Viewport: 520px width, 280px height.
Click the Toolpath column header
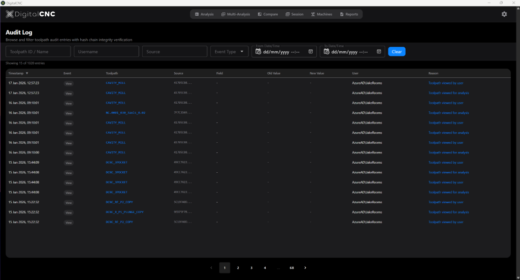(x=112, y=73)
